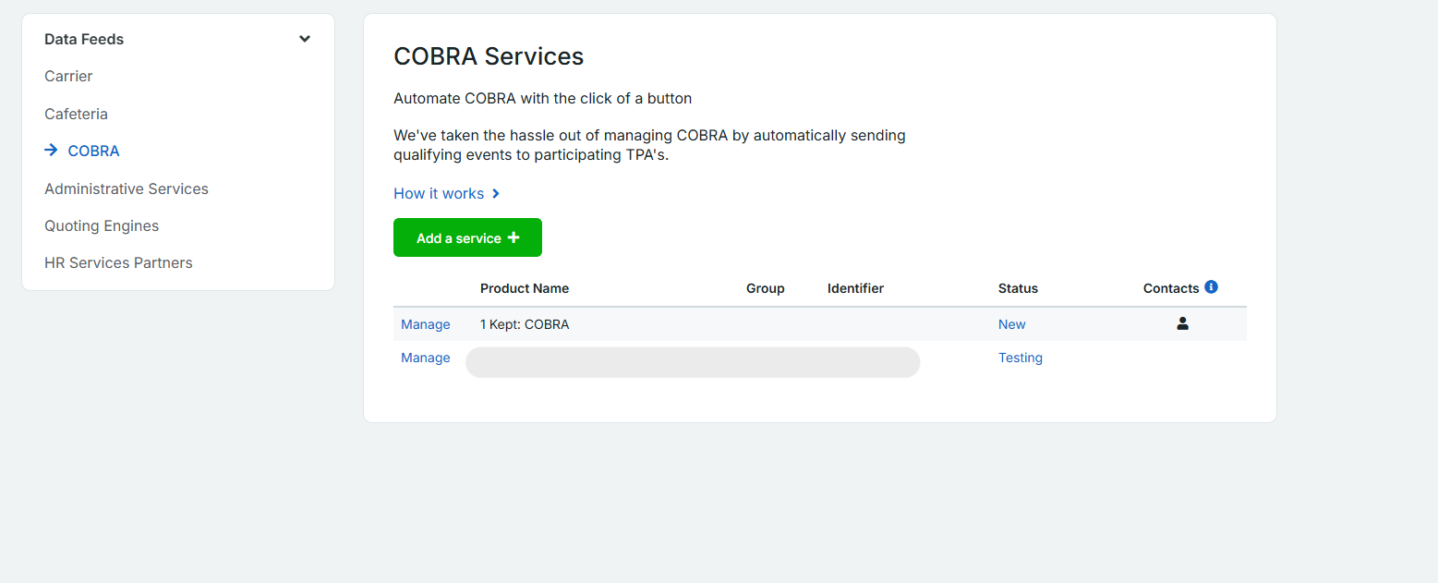Click the Identifier column header
1438x583 pixels.
(855, 288)
